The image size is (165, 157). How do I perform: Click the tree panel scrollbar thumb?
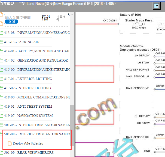pos(72,125)
